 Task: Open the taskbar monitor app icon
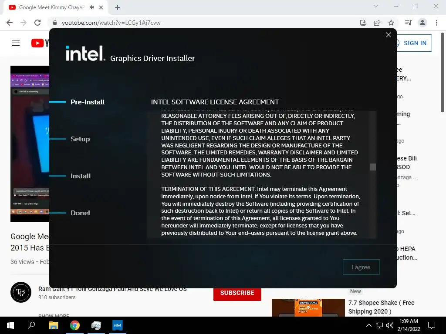point(96,325)
